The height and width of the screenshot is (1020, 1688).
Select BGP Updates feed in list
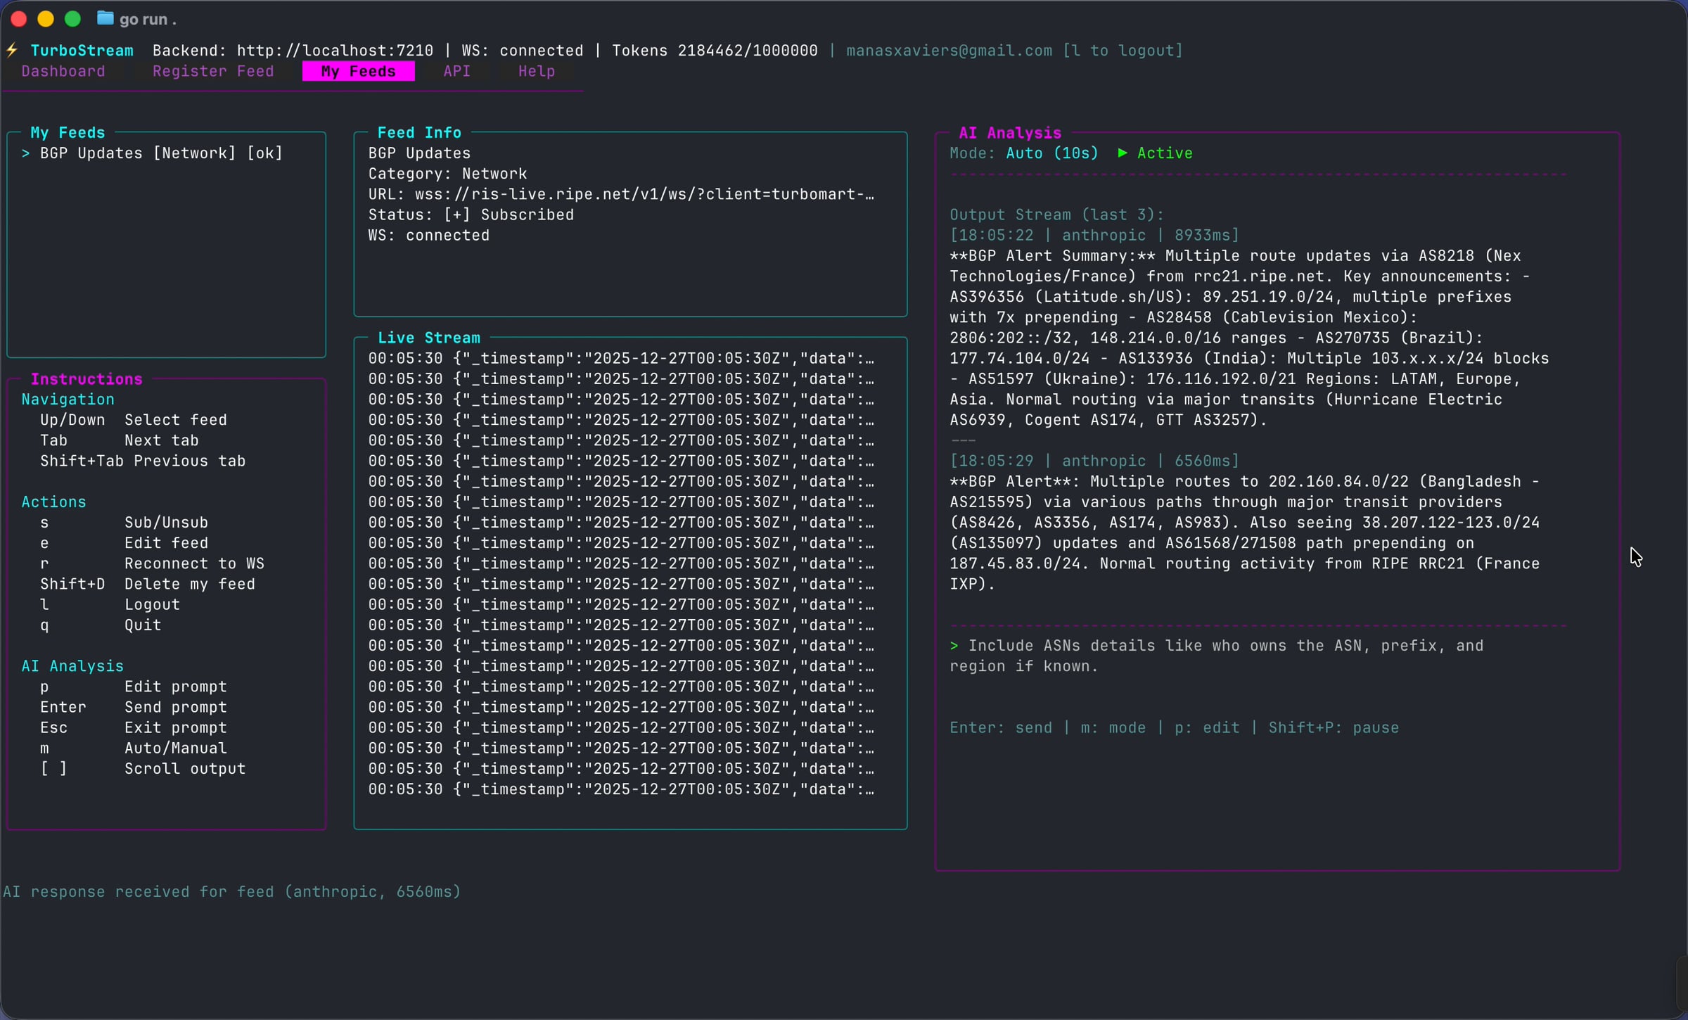pyautogui.click(x=91, y=153)
